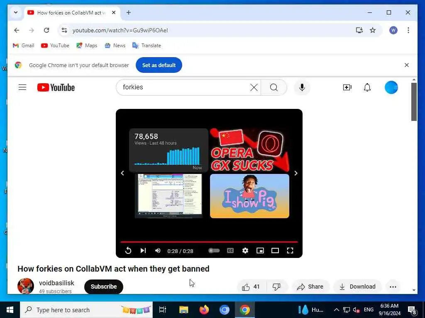Open the Chrome profile W button

[x=393, y=30]
